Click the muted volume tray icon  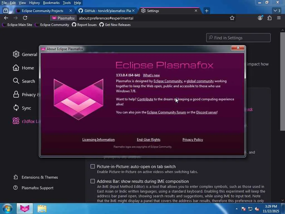(x=257, y=209)
